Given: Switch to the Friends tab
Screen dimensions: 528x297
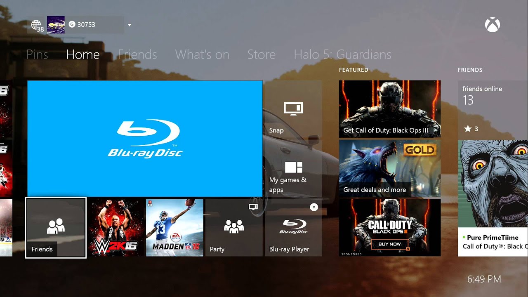Looking at the screenshot, I should tap(137, 54).
